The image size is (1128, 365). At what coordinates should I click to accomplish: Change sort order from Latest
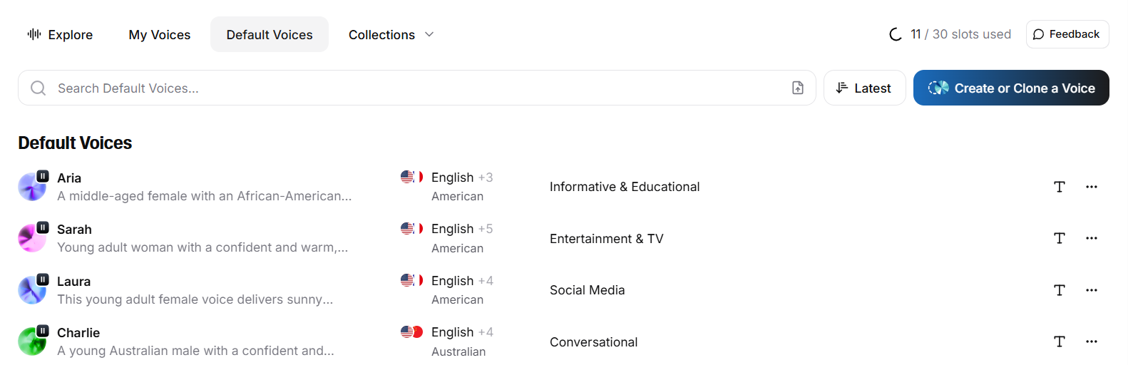864,88
